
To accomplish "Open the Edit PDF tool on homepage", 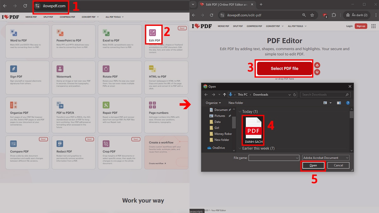I will pos(166,41).
